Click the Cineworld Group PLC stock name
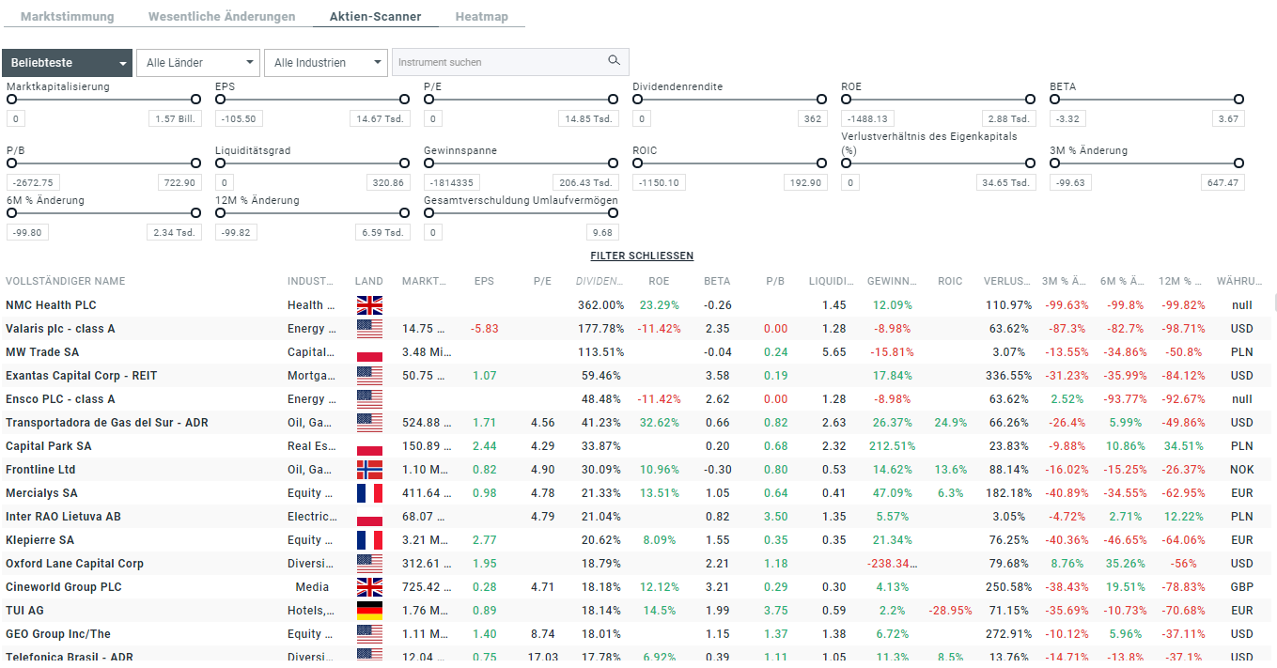This screenshot has height=668, width=1277. tap(64, 587)
